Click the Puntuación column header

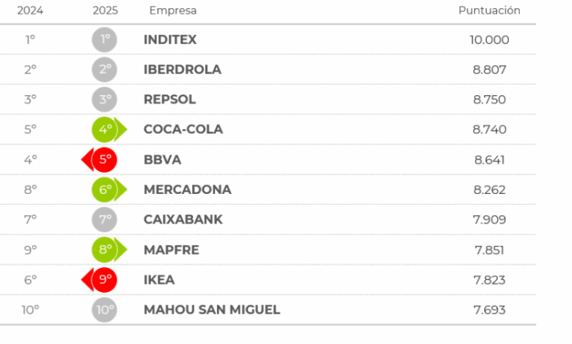click(x=489, y=11)
